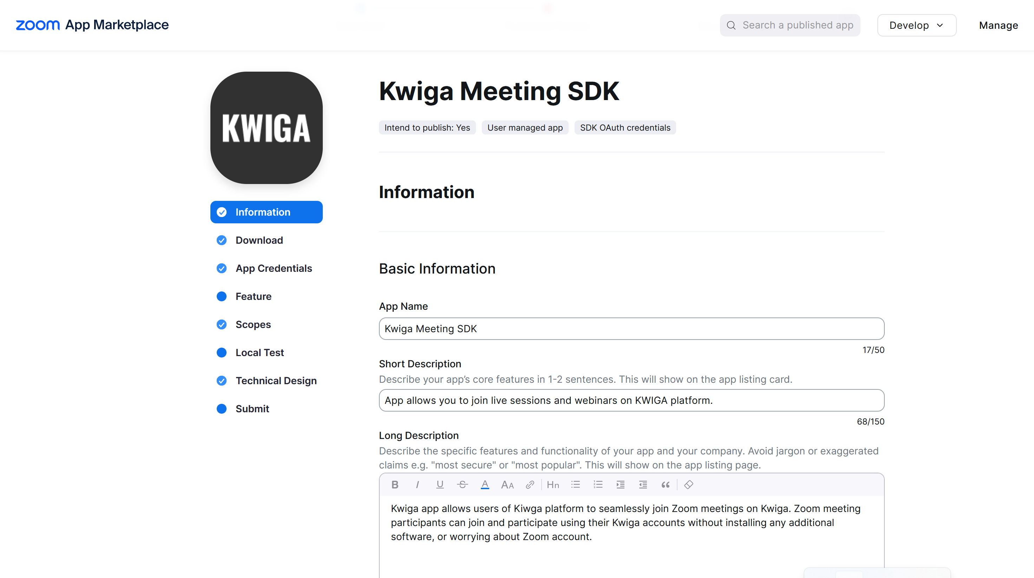Clear formatting with the eraser icon
Viewport: 1034px width, 578px height.
[689, 485]
